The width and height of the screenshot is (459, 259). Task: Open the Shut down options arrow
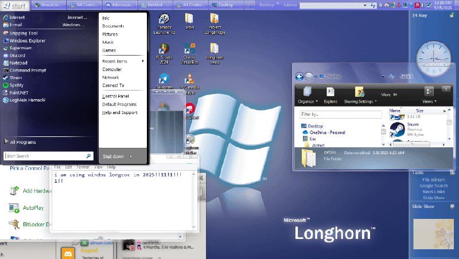(131, 156)
